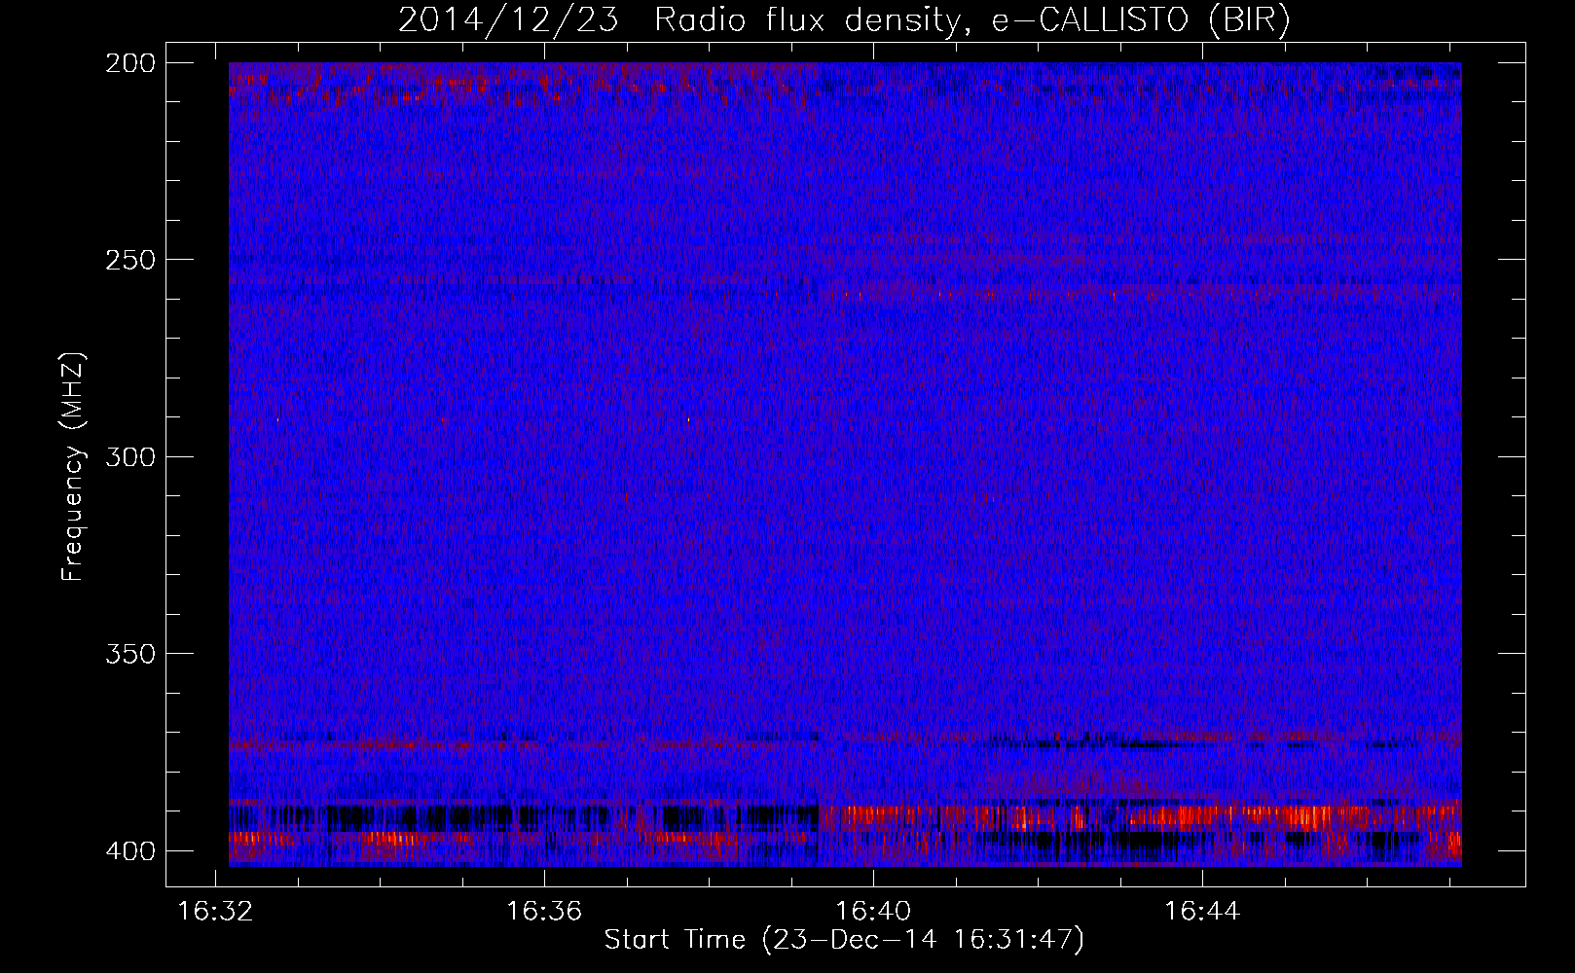Click the 400 frequency tick label
Screen dimensions: 1575x973
click(130, 850)
